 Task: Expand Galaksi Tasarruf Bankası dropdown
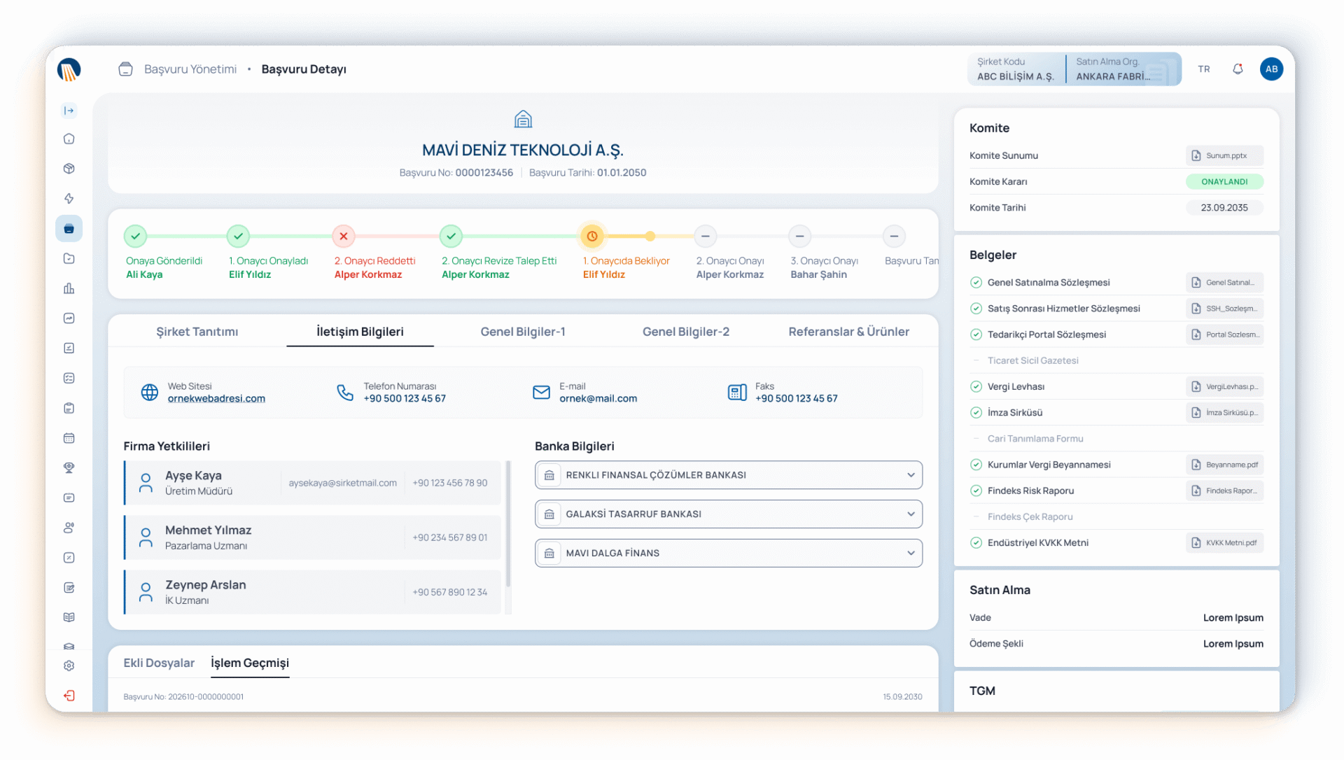[911, 514]
